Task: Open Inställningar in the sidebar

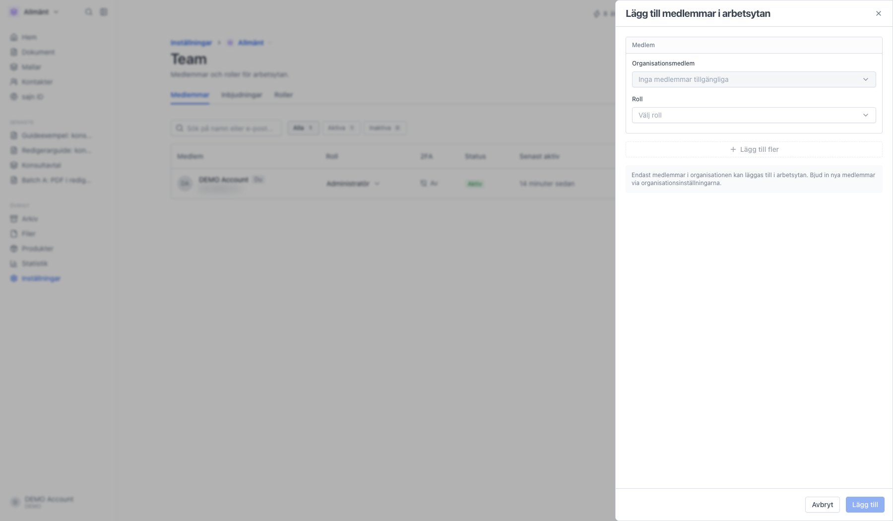Action: pyautogui.click(x=35, y=278)
